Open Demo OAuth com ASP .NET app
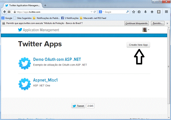Screen dimensions: 171x120 (x=57, y=59)
